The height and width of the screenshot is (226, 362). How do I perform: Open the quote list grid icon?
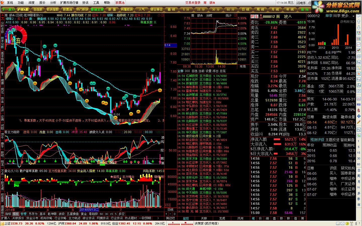359,38
